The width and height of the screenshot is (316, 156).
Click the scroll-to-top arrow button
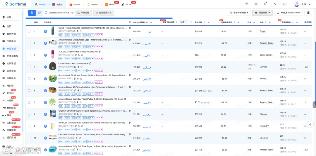pyautogui.click(x=310, y=124)
